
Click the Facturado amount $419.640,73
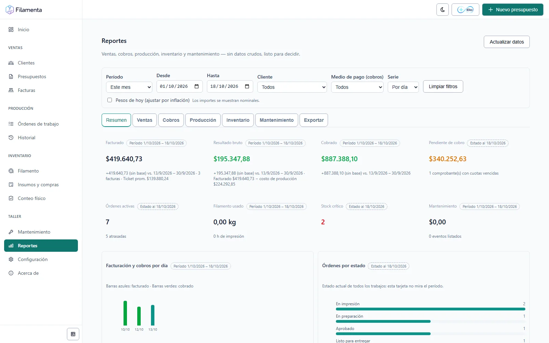pyautogui.click(x=124, y=159)
